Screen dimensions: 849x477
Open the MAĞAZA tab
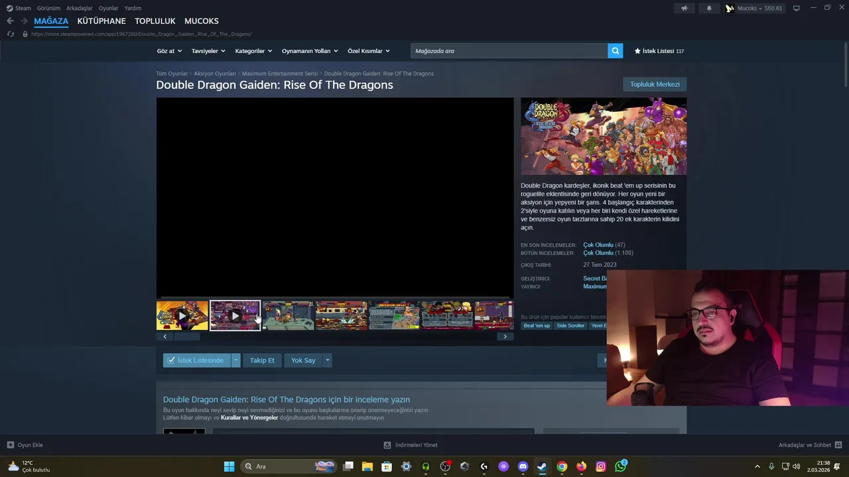point(51,21)
